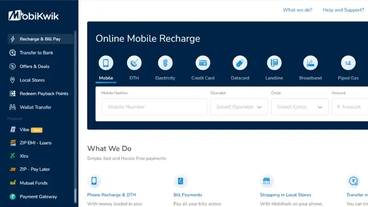
Task: Click the Xtra green X icon
Action: pyautogui.click(x=13, y=156)
